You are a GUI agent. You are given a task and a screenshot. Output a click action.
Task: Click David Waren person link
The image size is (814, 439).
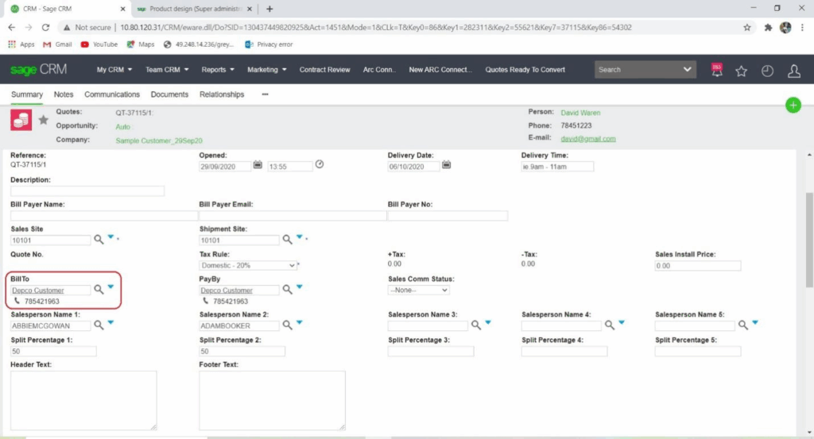[580, 113]
